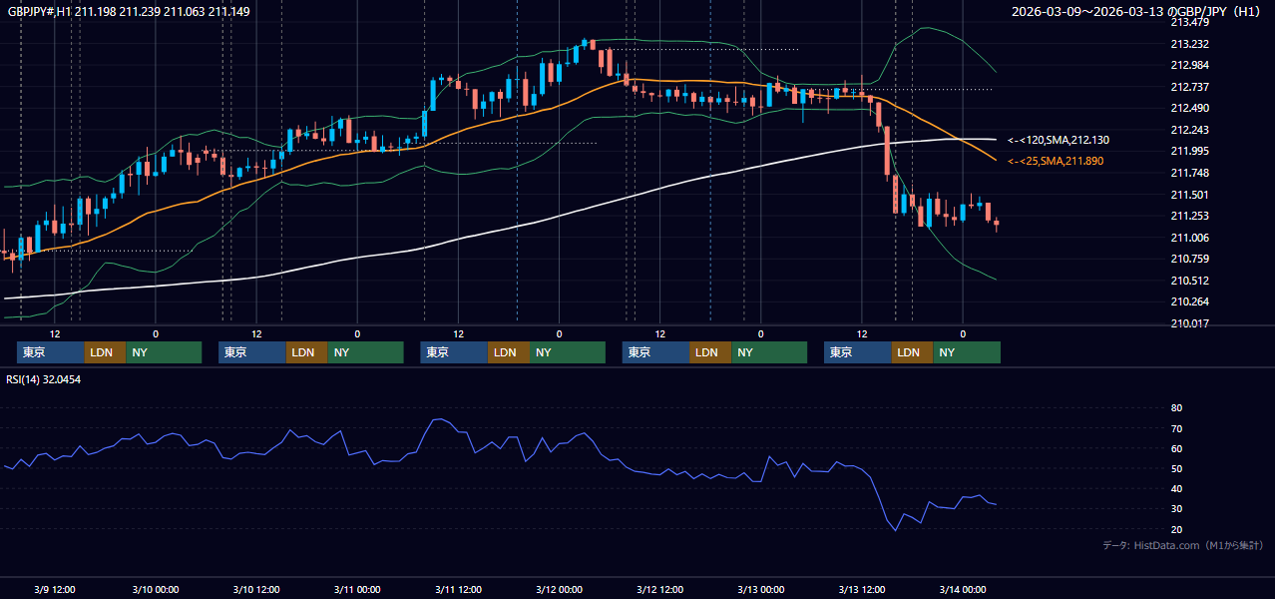This screenshot has width=1275, height=599.
Task: Select the 3/13 12:00 time axis label
Action: [x=862, y=589]
